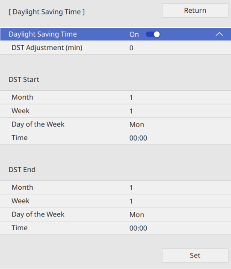
Task: Select the Daylight Saving Time row label
Action: [43, 34]
